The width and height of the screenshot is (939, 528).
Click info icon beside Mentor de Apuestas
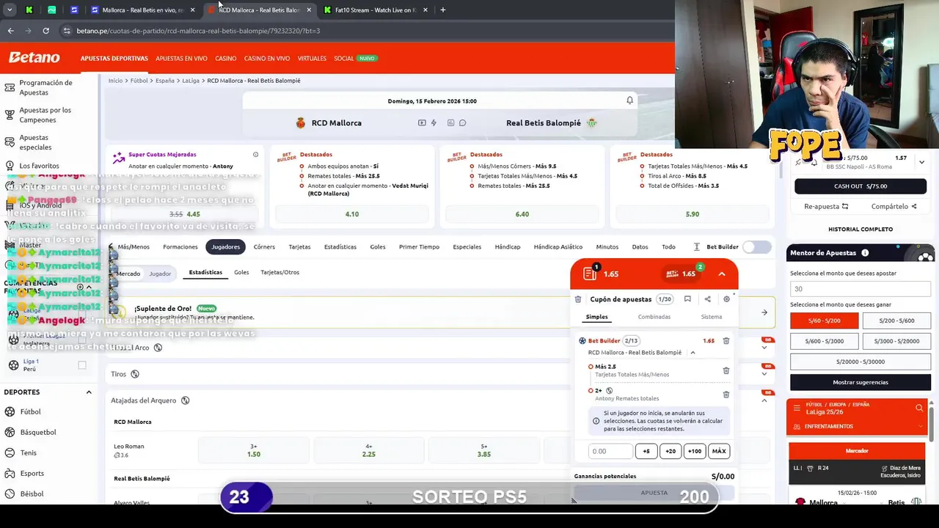pos(865,253)
